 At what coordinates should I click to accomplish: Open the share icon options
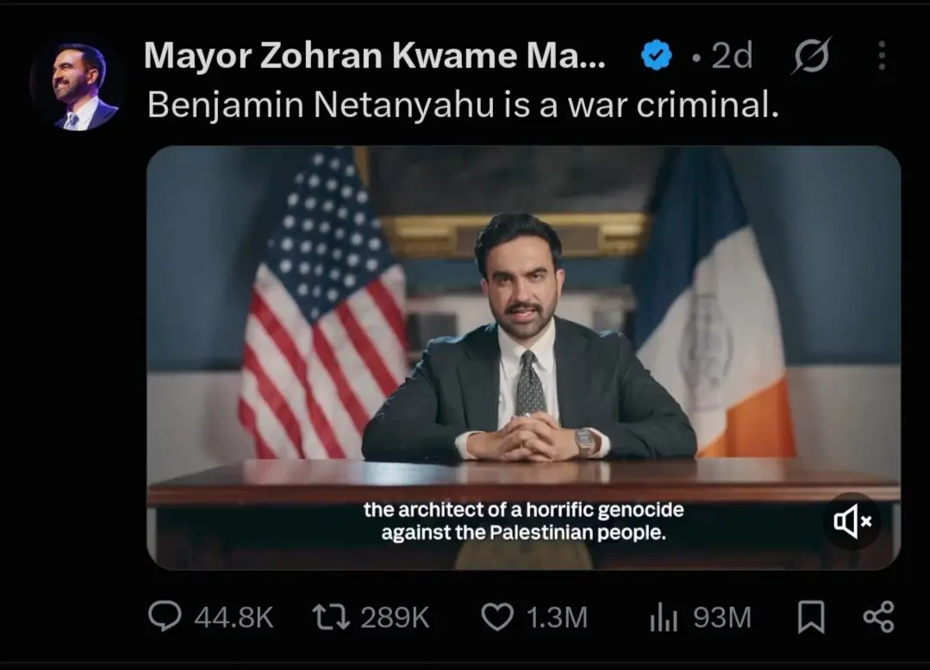coord(879,617)
